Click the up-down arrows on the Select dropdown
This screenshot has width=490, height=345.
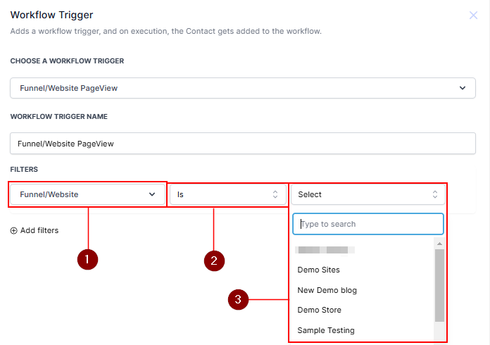pyautogui.click(x=434, y=194)
